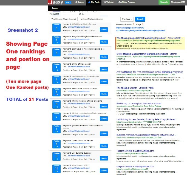The width and height of the screenshot is (187, 175).
Task: Click Search for are-you-creating-income-or-wealth keyword
Action: 104,42
